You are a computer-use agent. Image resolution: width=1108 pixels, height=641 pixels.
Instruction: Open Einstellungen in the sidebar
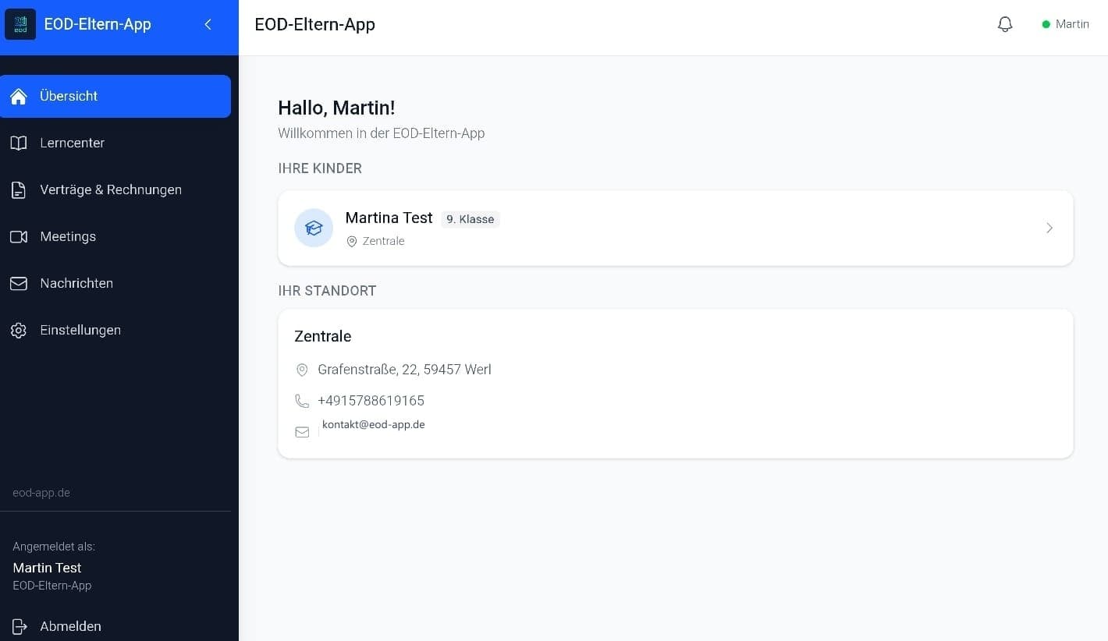tap(115, 330)
